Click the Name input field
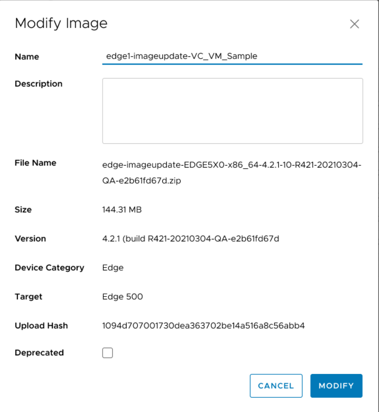The width and height of the screenshot is (379, 412). tap(232, 56)
